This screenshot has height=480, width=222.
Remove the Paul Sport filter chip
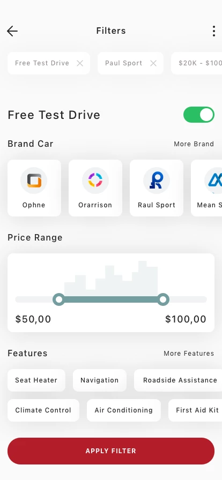153,63
